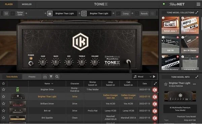The width and height of the screenshot is (202, 124).
Task: Favorite the Brilliant Driver row
Action: [x=3, y=104]
